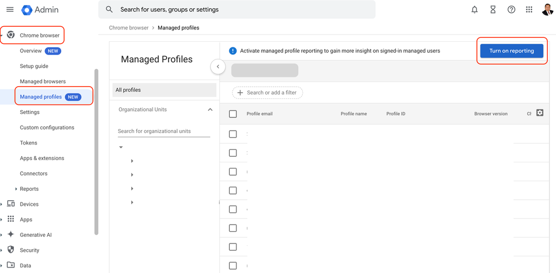Viewport: 556px width, 273px height.
Task: Collapse the Managed Profiles side panel
Action: coord(218,67)
